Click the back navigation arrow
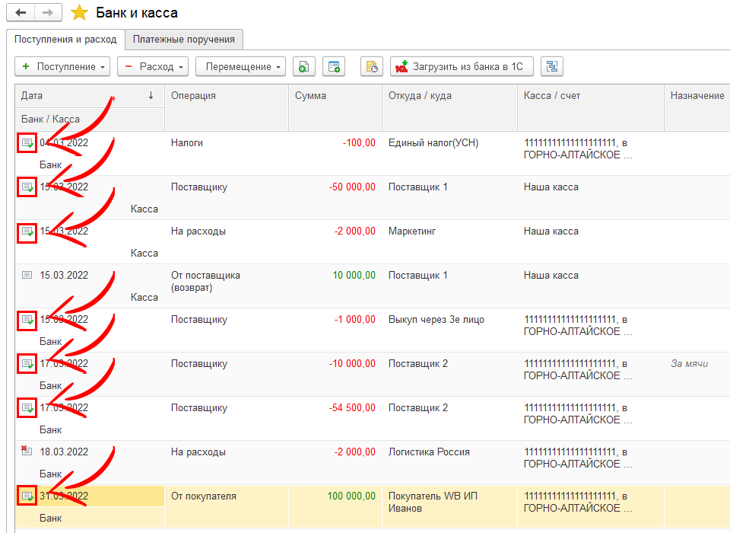The width and height of the screenshot is (730, 533). (x=21, y=13)
